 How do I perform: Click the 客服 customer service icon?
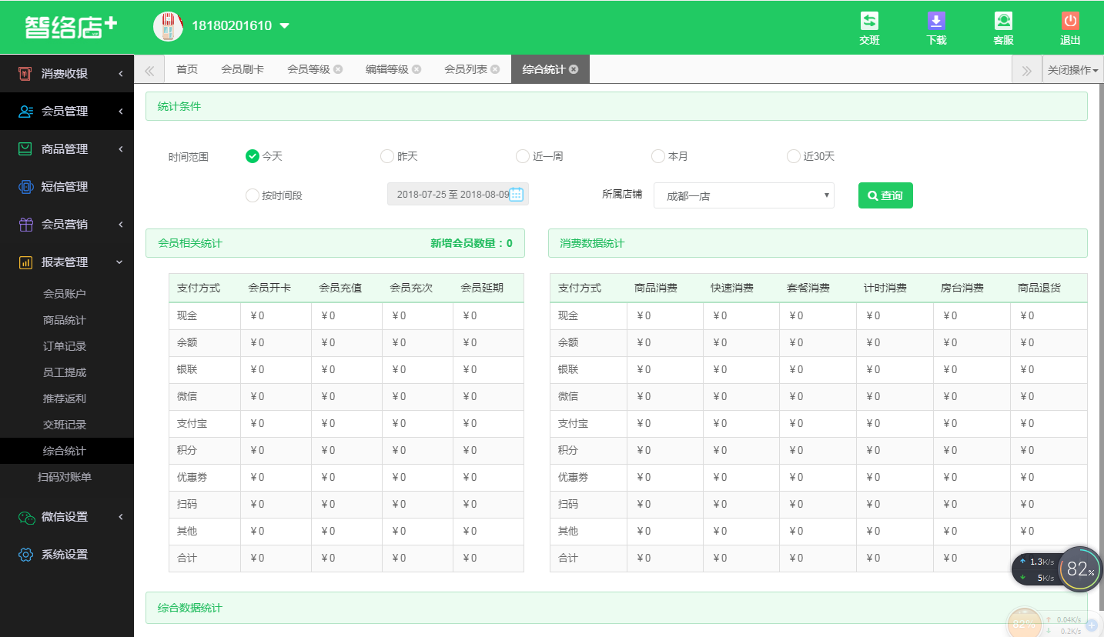point(1002,27)
